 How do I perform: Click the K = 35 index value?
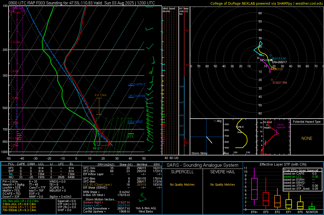click(33, 182)
